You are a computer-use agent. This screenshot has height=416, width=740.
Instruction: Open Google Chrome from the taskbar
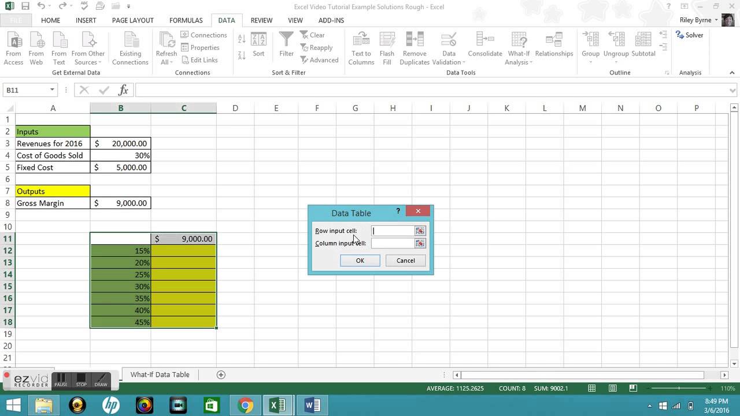[245, 406]
